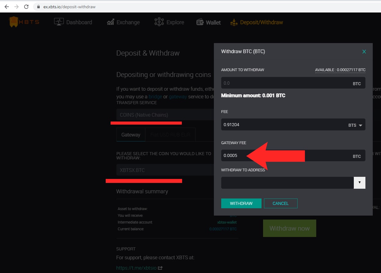The width and height of the screenshot is (381, 273).
Task: Click the XBTS logo
Action: [x=24, y=22]
